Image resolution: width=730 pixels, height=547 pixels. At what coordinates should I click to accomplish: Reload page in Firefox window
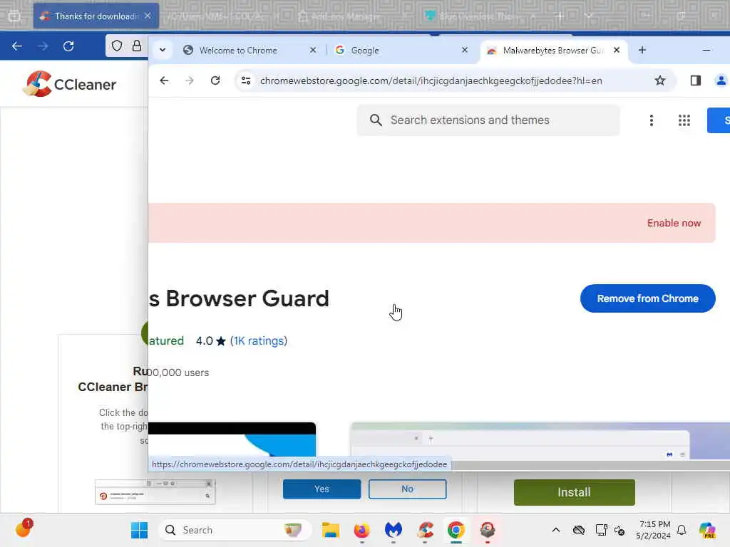[68, 46]
